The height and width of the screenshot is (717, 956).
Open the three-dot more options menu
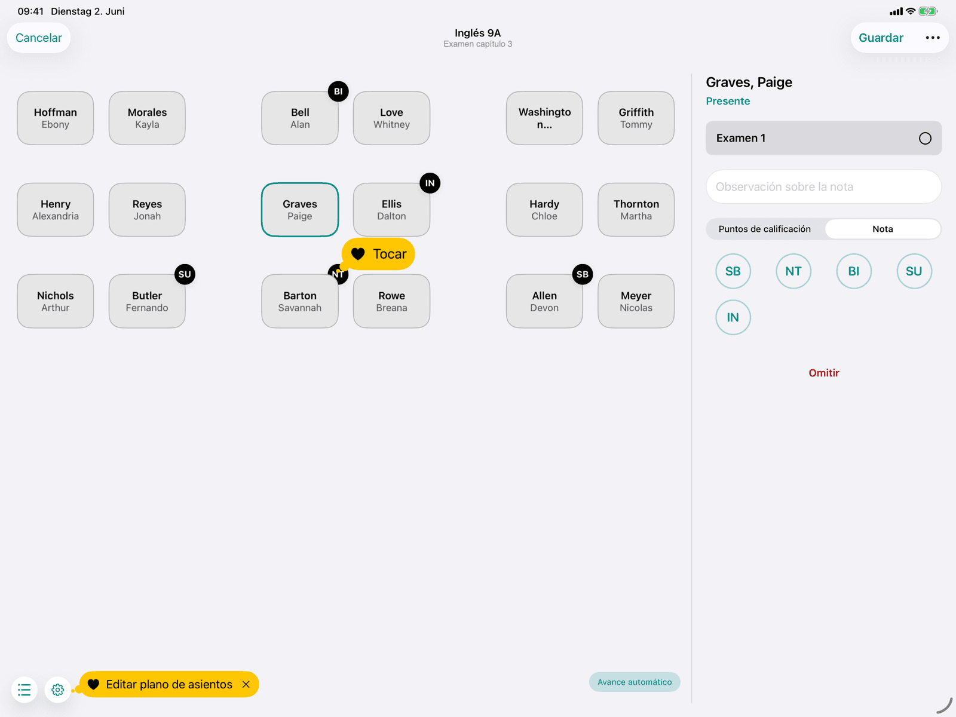[x=932, y=38]
